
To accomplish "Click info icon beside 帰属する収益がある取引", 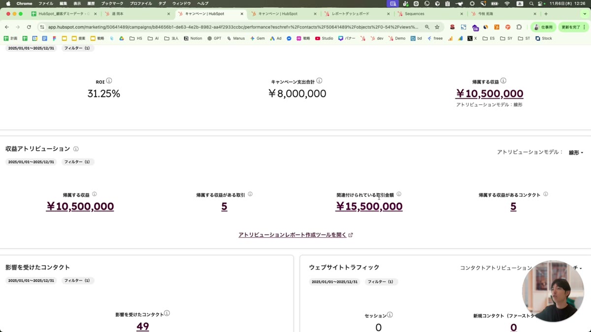I will pos(250,194).
